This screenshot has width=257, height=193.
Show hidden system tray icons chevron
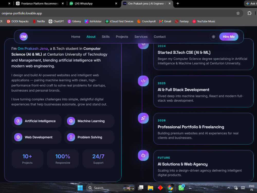pyautogui.click(x=228, y=188)
